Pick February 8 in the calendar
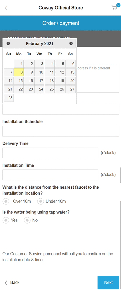Viewport: 121px width, 297px height. coord(19,72)
